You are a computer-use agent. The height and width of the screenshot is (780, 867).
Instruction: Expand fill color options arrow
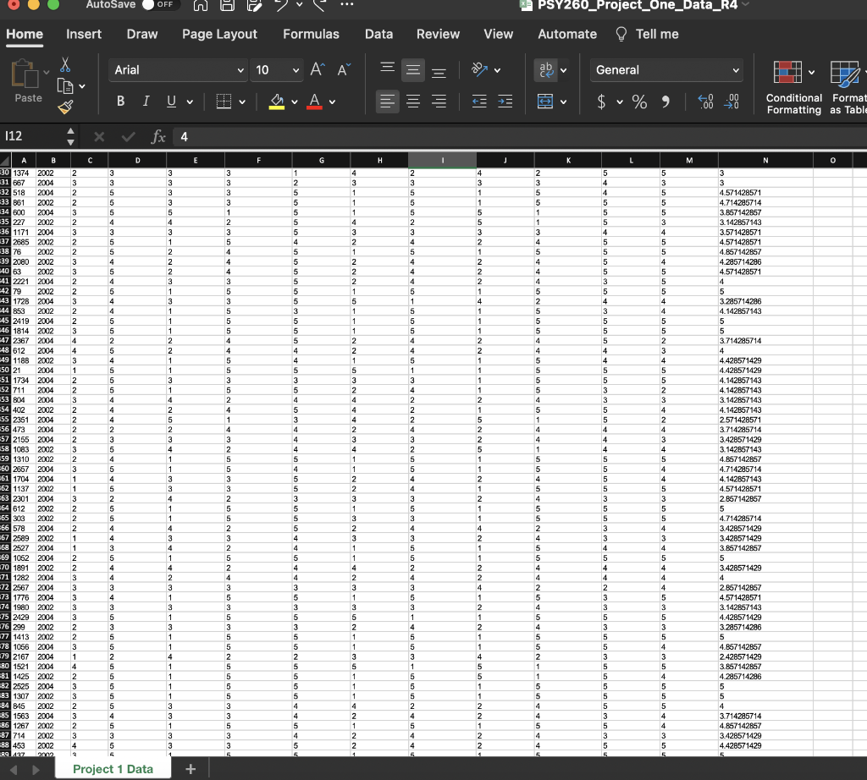(294, 102)
